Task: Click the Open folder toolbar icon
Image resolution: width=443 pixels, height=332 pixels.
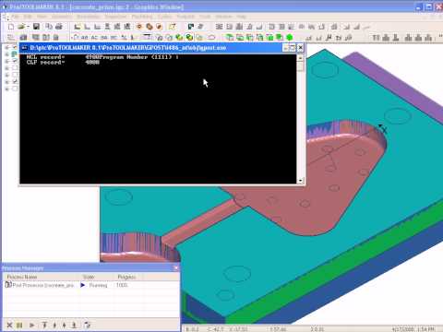Action: 21,27
